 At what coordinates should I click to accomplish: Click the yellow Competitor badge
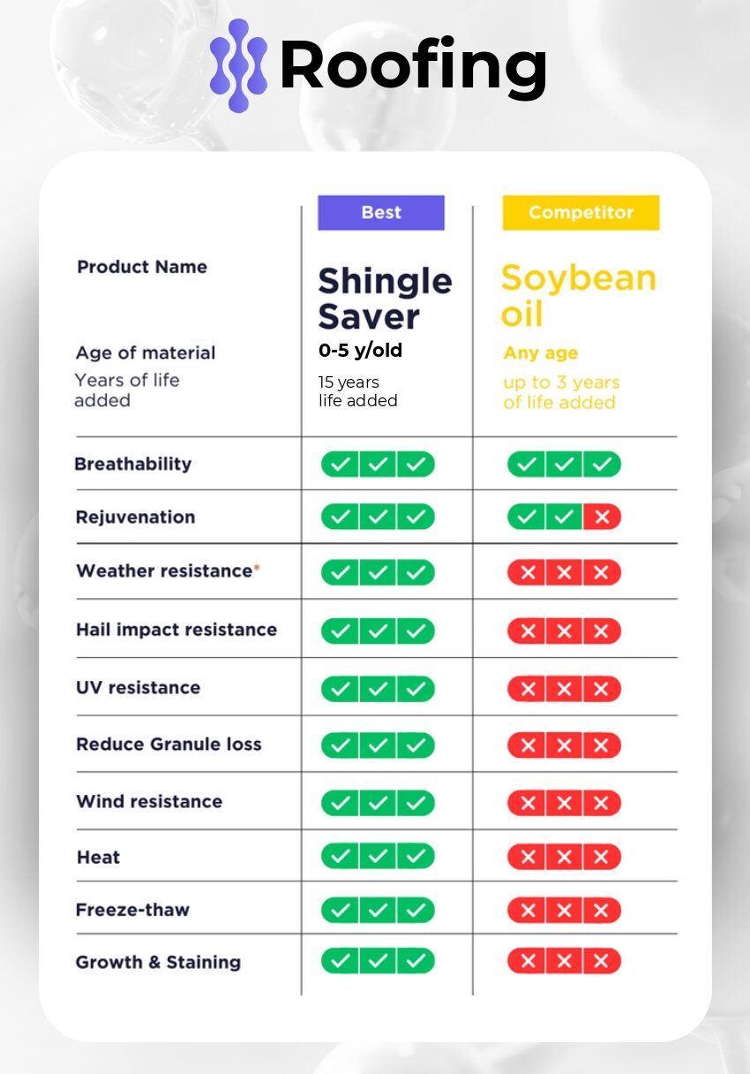(x=581, y=213)
